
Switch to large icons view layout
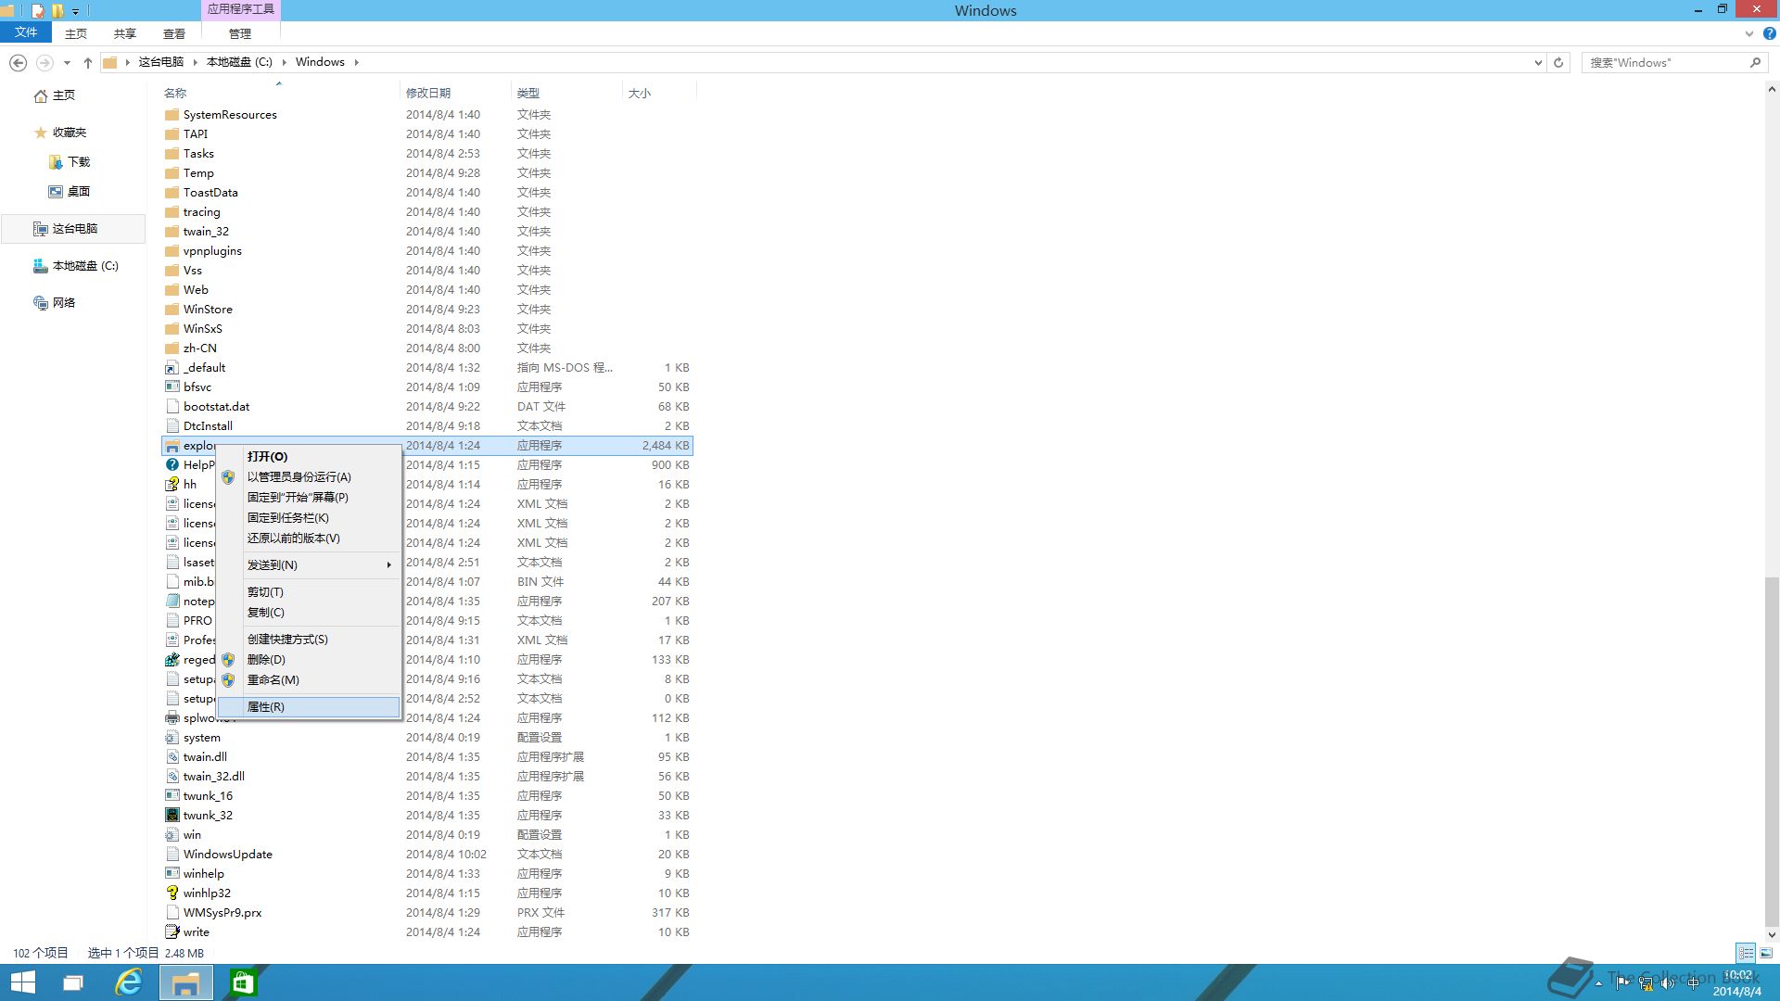click(x=1766, y=953)
